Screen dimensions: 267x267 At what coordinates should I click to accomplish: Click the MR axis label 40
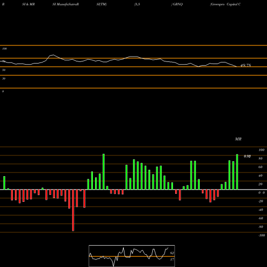click(261, 176)
